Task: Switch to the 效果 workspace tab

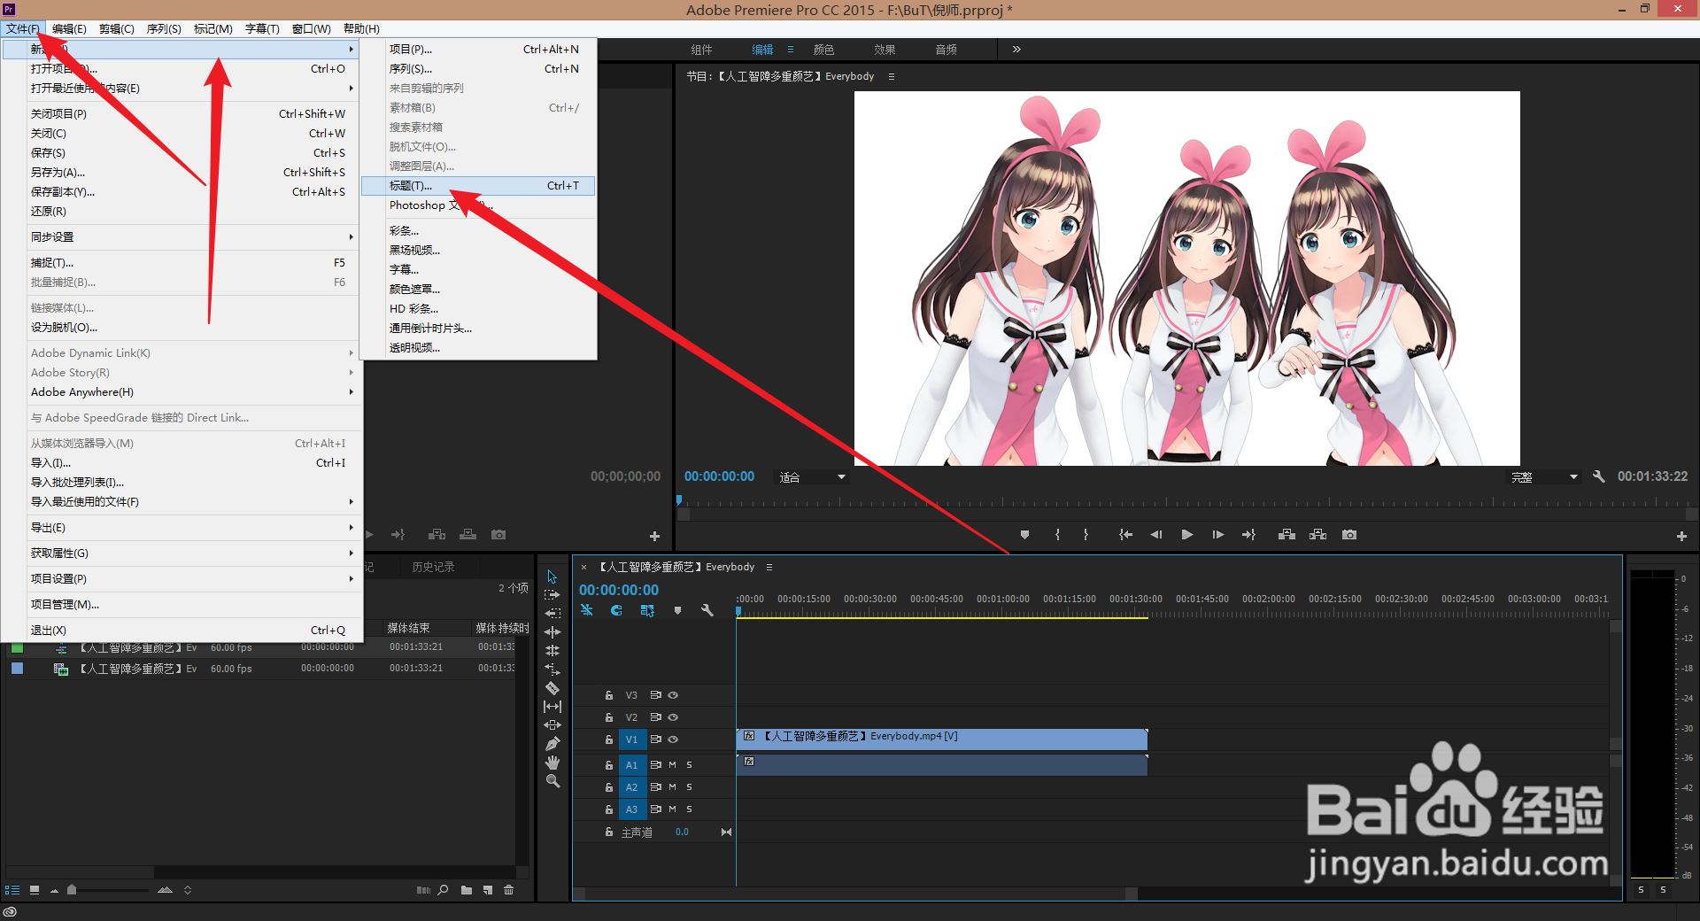Action: pos(885,50)
